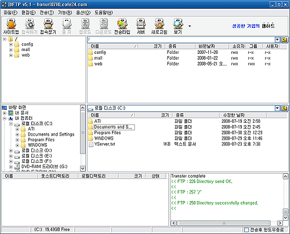Click the log pane horizontal scrollbar thumb

(x=223, y=223)
